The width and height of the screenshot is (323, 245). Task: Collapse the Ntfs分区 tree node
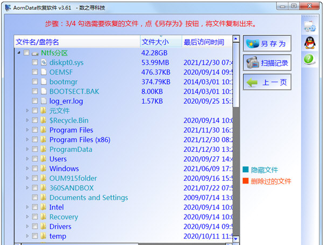click(19, 53)
